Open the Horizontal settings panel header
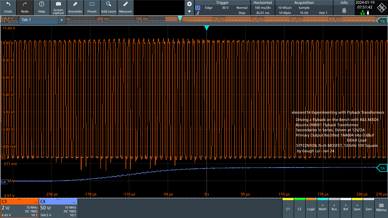The image size is (388, 218). [x=263, y=2]
